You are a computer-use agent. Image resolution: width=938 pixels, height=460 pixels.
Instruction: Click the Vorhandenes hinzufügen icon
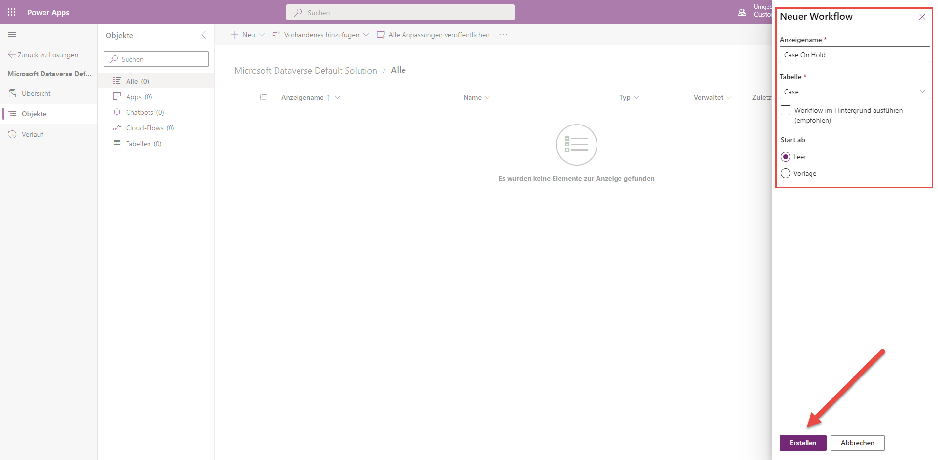[x=276, y=35]
